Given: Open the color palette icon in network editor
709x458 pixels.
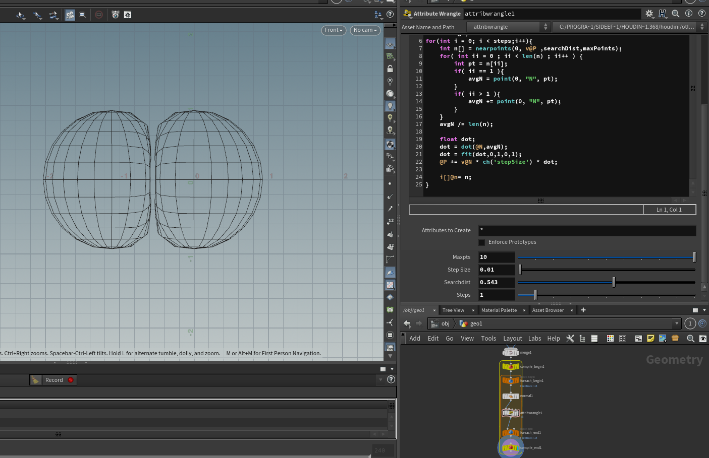Looking at the screenshot, I should click(610, 339).
